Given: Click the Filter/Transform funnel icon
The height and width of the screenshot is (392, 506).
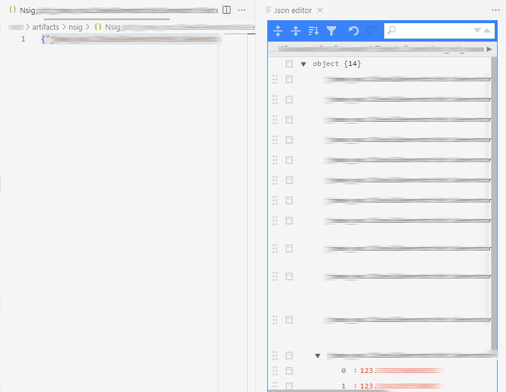Looking at the screenshot, I should 331,31.
